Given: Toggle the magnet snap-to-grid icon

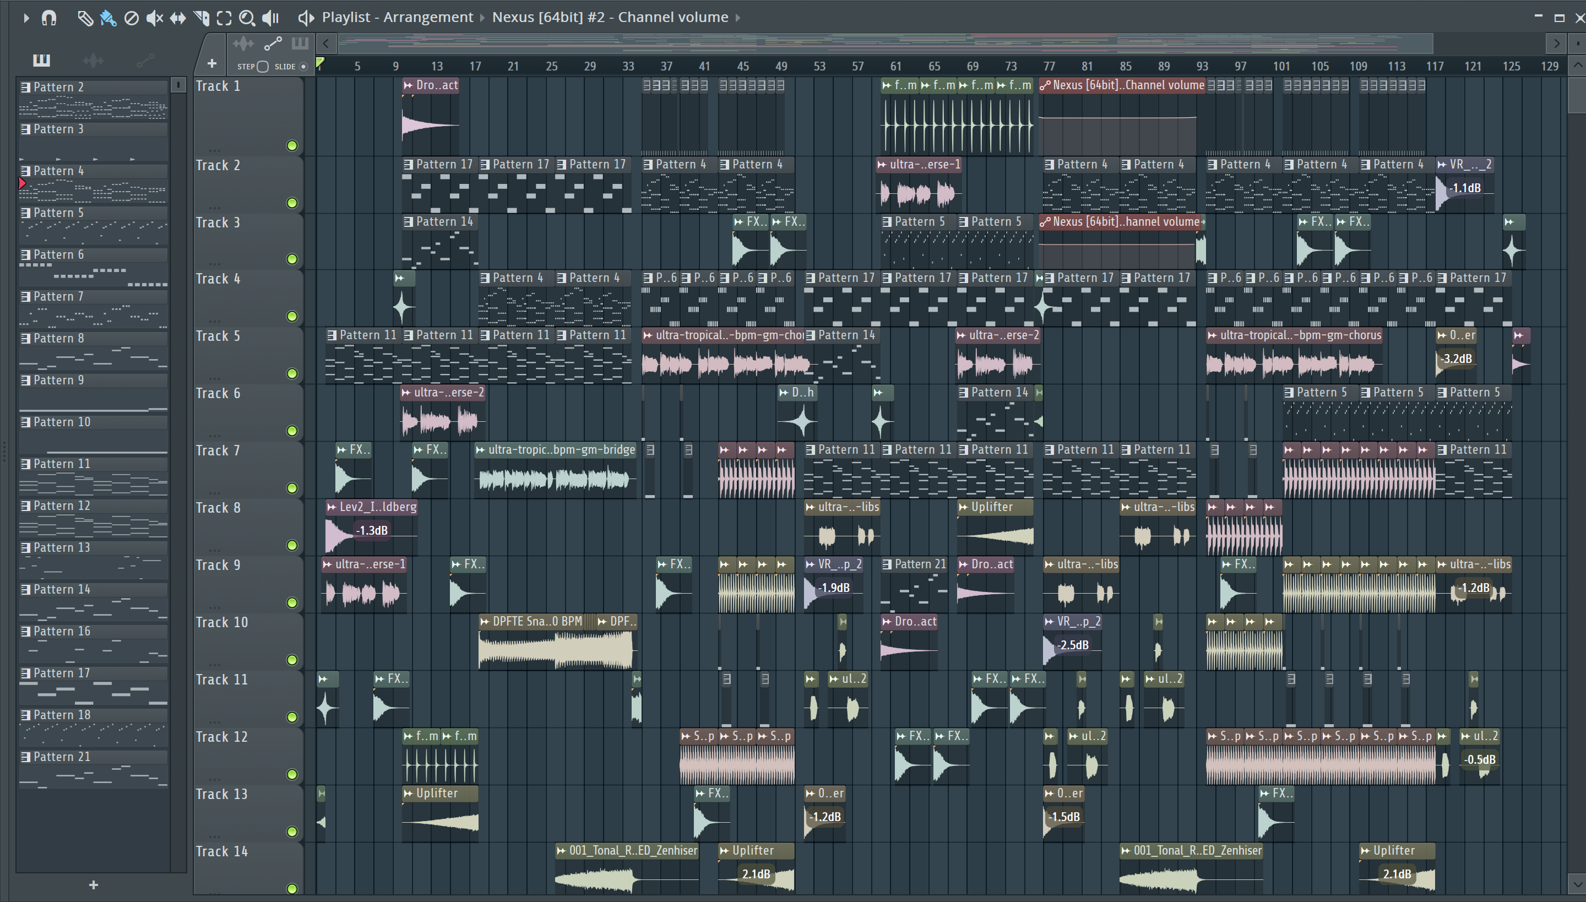Looking at the screenshot, I should pyautogui.click(x=49, y=18).
